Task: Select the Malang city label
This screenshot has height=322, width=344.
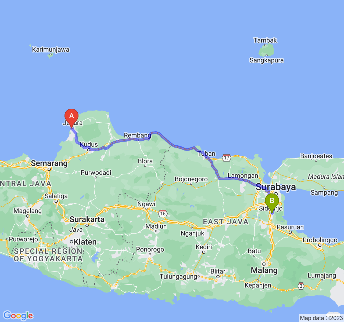Action: tap(264, 270)
